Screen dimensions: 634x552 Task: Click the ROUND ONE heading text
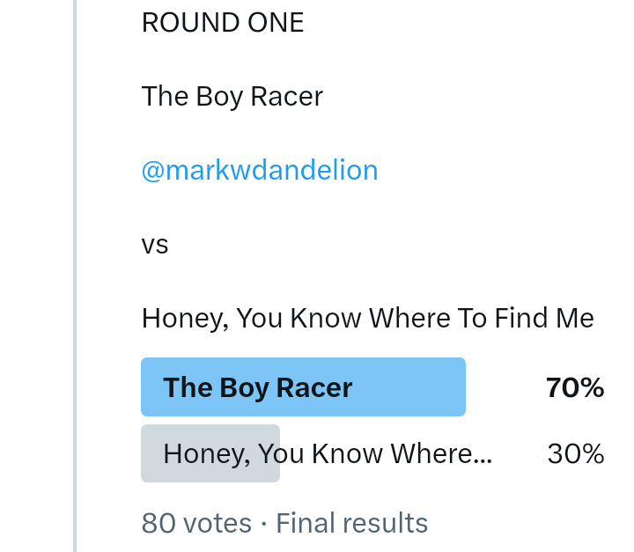(223, 23)
